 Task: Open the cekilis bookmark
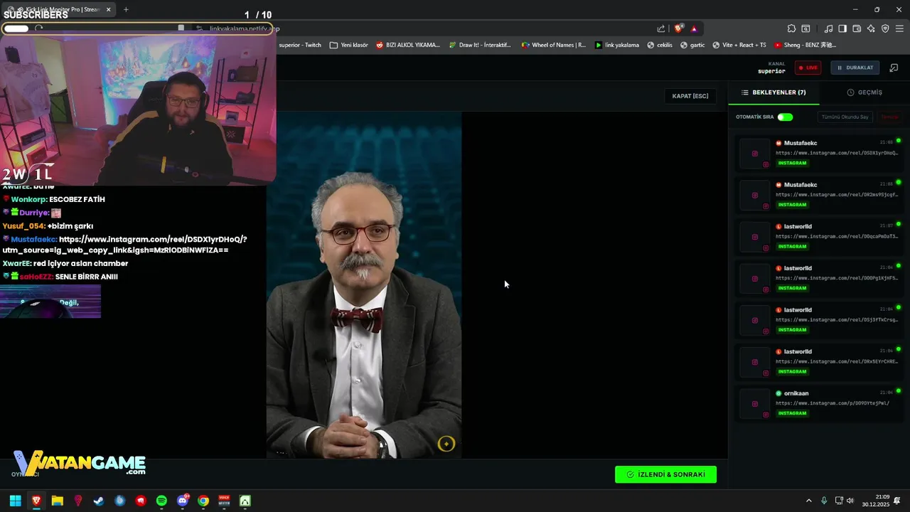point(659,45)
